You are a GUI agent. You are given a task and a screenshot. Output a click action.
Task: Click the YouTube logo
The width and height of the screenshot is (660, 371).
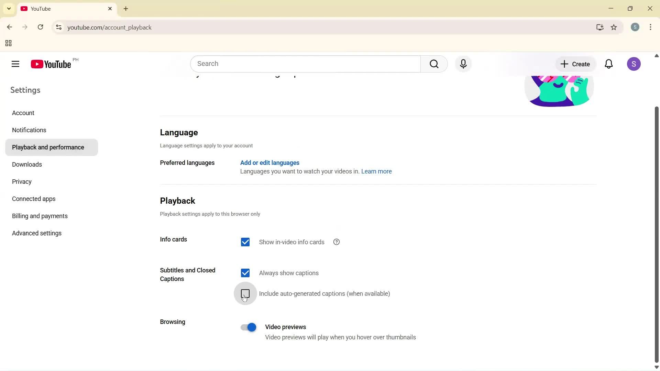(x=50, y=64)
